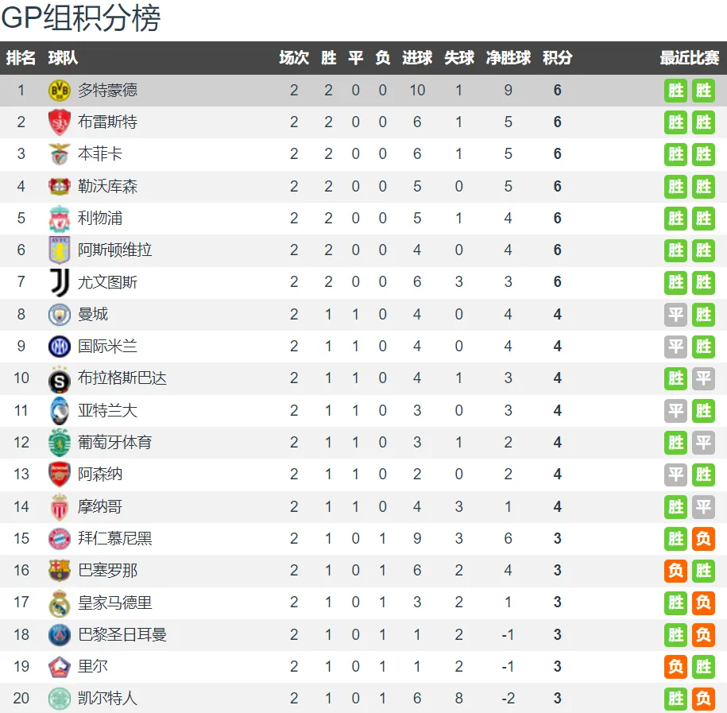
Task: Click the Arsenal club crest
Action: click(x=60, y=474)
